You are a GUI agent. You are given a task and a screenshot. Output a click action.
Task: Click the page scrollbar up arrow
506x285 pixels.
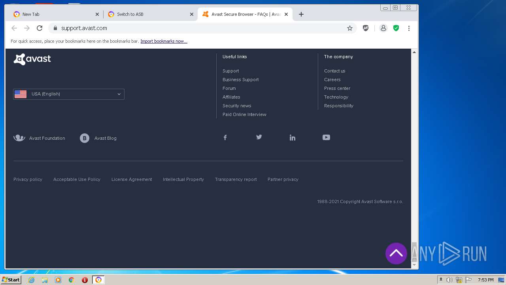[x=414, y=52]
